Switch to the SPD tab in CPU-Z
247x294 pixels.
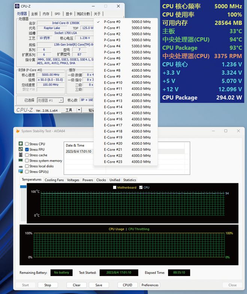(x=57, y=14)
